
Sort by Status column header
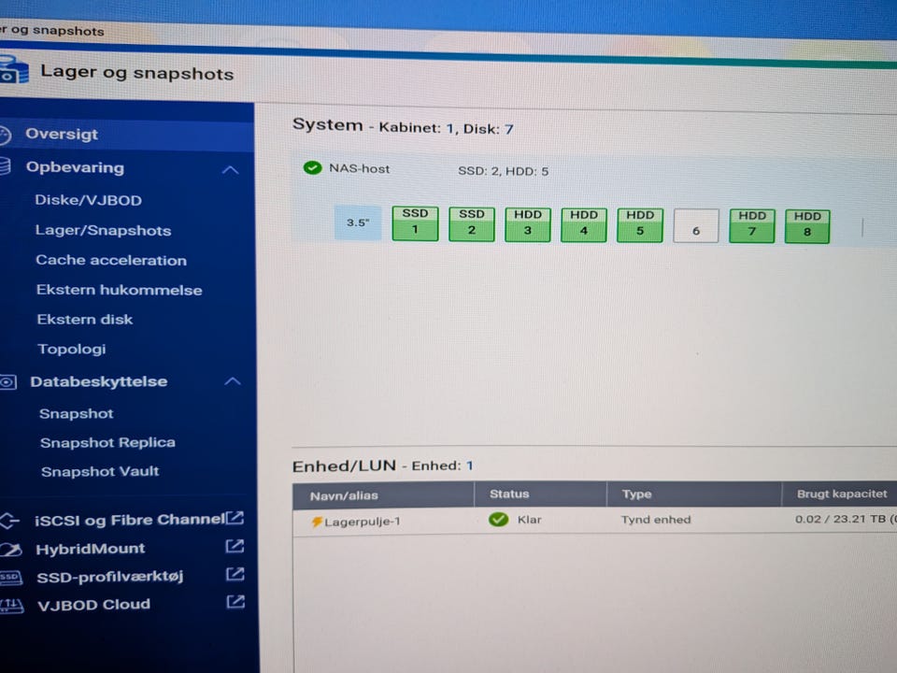pyautogui.click(x=541, y=494)
